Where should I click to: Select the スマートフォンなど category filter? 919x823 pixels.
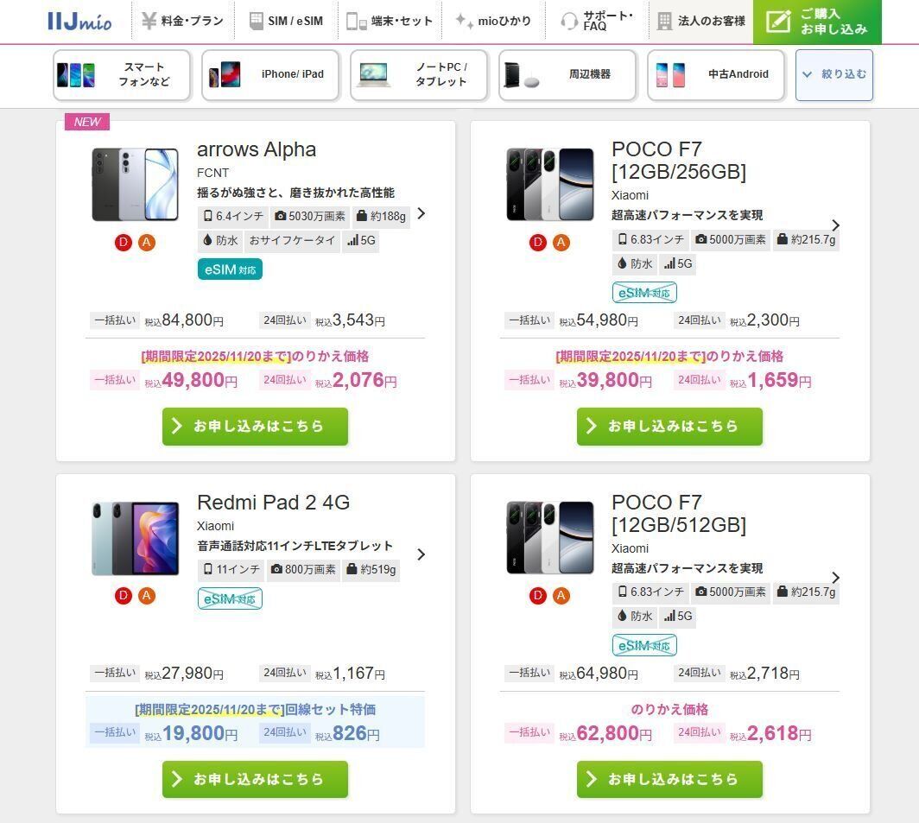click(x=122, y=75)
